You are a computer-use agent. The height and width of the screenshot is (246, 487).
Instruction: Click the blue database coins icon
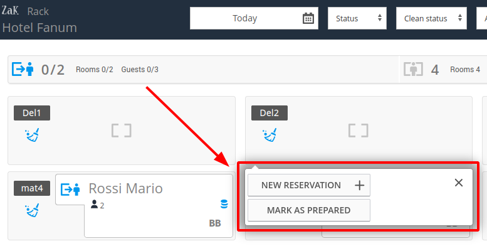coord(224,204)
